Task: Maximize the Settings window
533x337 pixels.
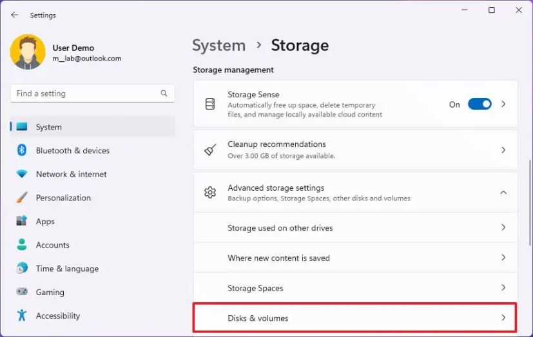Action: (x=492, y=10)
